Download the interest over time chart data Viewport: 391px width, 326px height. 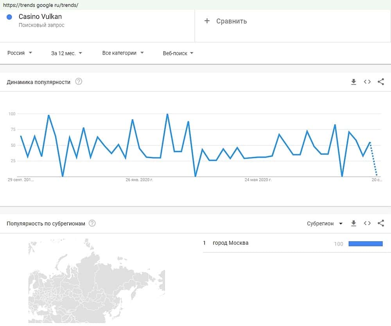[x=353, y=82]
